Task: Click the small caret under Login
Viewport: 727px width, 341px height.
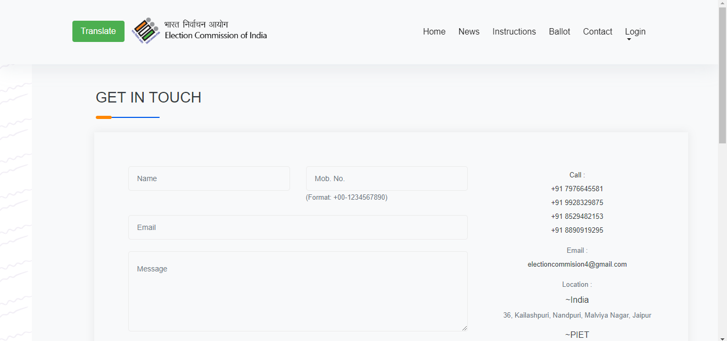Action: [629, 40]
